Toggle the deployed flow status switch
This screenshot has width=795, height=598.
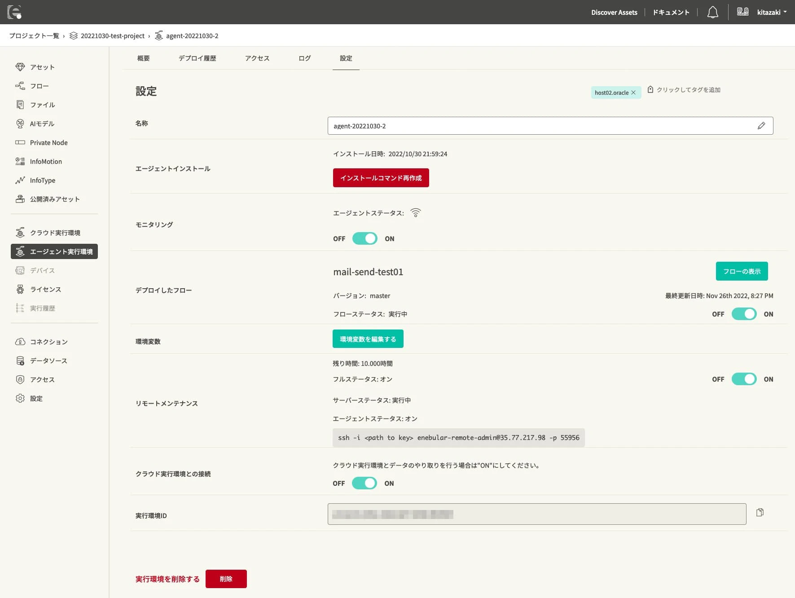point(744,314)
